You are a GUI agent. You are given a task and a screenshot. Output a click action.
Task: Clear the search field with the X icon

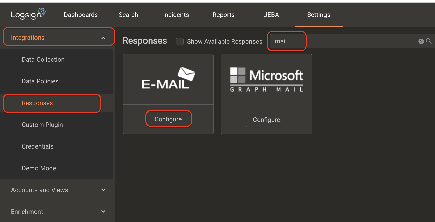[x=421, y=41]
